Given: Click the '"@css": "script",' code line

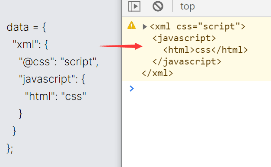Looking at the screenshot, I should click(x=59, y=62).
